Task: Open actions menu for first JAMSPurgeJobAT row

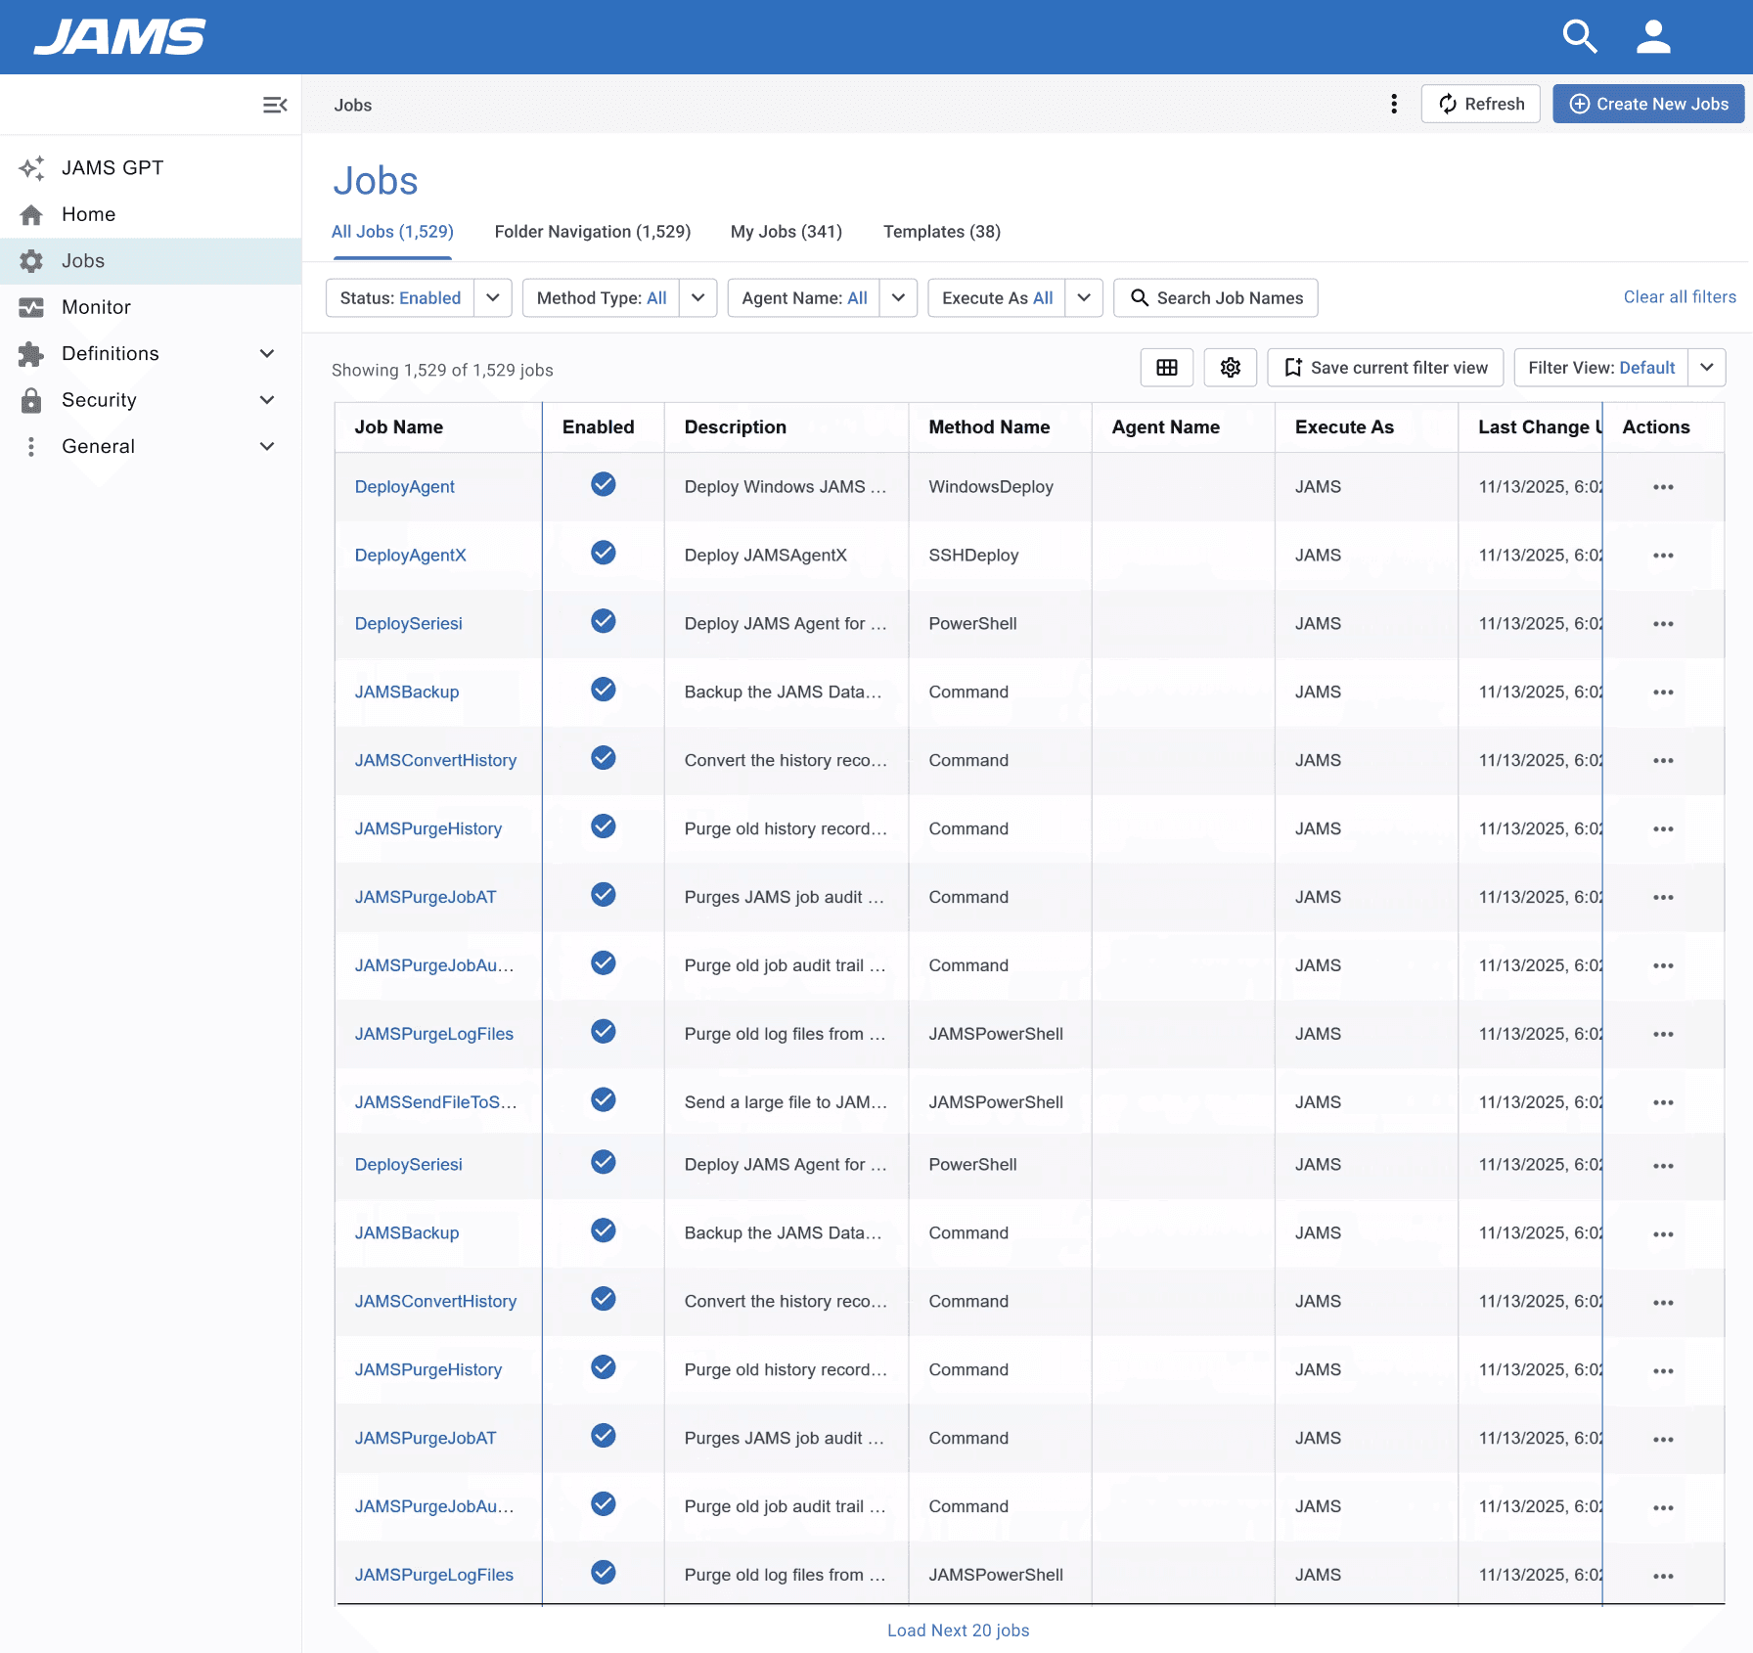Action: coord(1663,898)
